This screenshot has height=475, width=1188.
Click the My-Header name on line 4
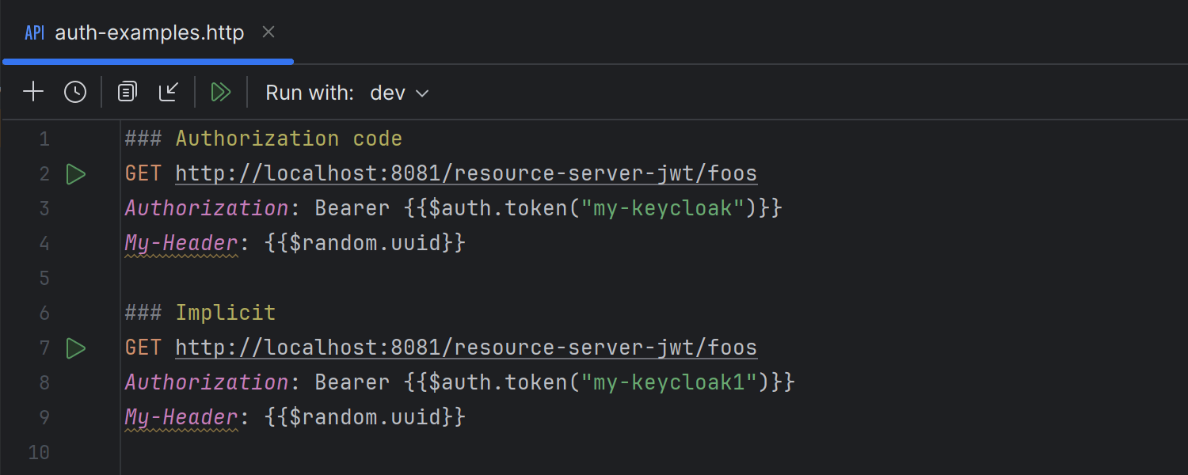(x=181, y=243)
